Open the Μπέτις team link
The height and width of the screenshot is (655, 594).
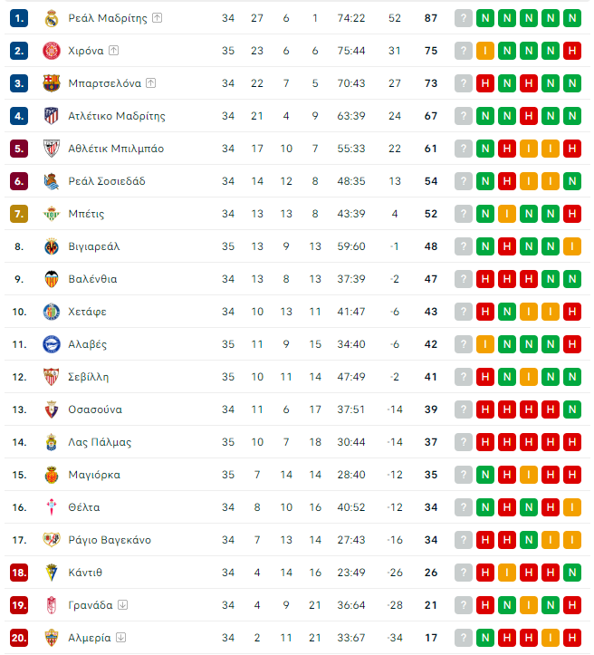click(86, 214)
